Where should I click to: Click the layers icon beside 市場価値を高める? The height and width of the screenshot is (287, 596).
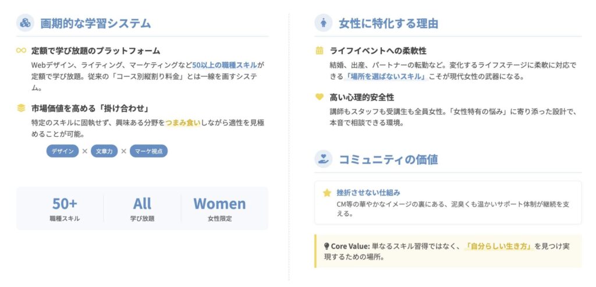pyautogui.click(x=21, y=108)
